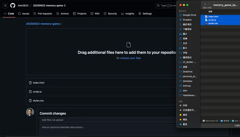Switch to the Issues tab
Image resolution: width=240 pixels, height=137 pixels.
click(x=24, y=14)
